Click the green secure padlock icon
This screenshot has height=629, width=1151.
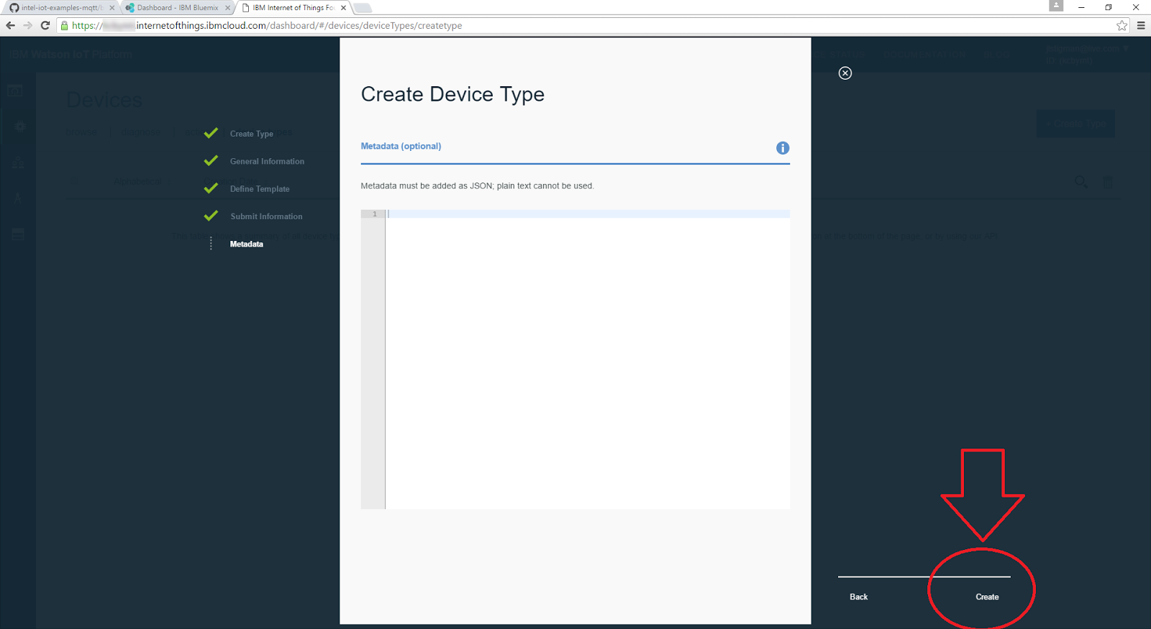click(64, 25)
